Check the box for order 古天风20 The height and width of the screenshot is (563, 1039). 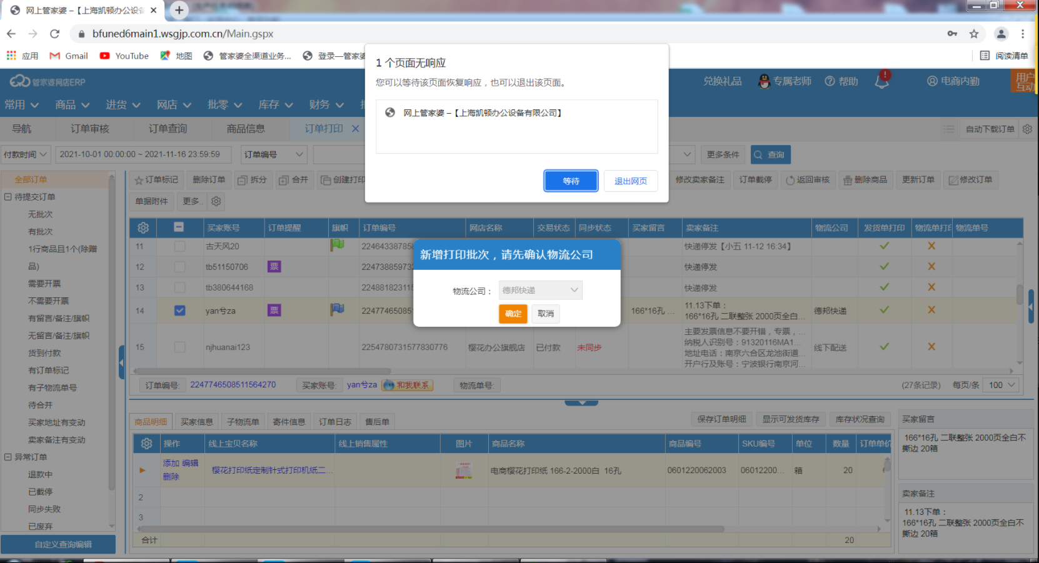[x=179, y=246]
